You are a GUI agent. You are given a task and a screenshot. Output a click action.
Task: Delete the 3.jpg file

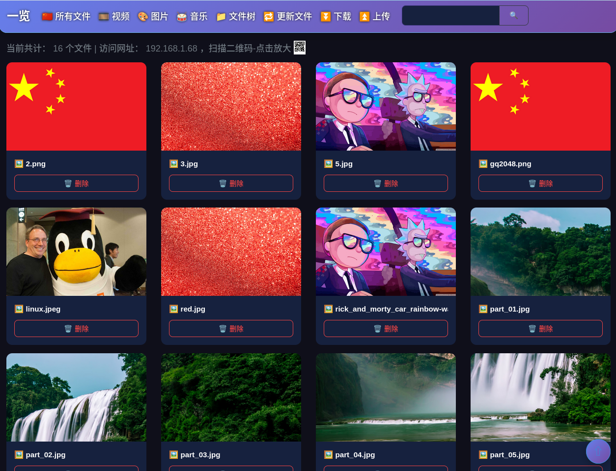pyautogui.click(x=231, y=183)
